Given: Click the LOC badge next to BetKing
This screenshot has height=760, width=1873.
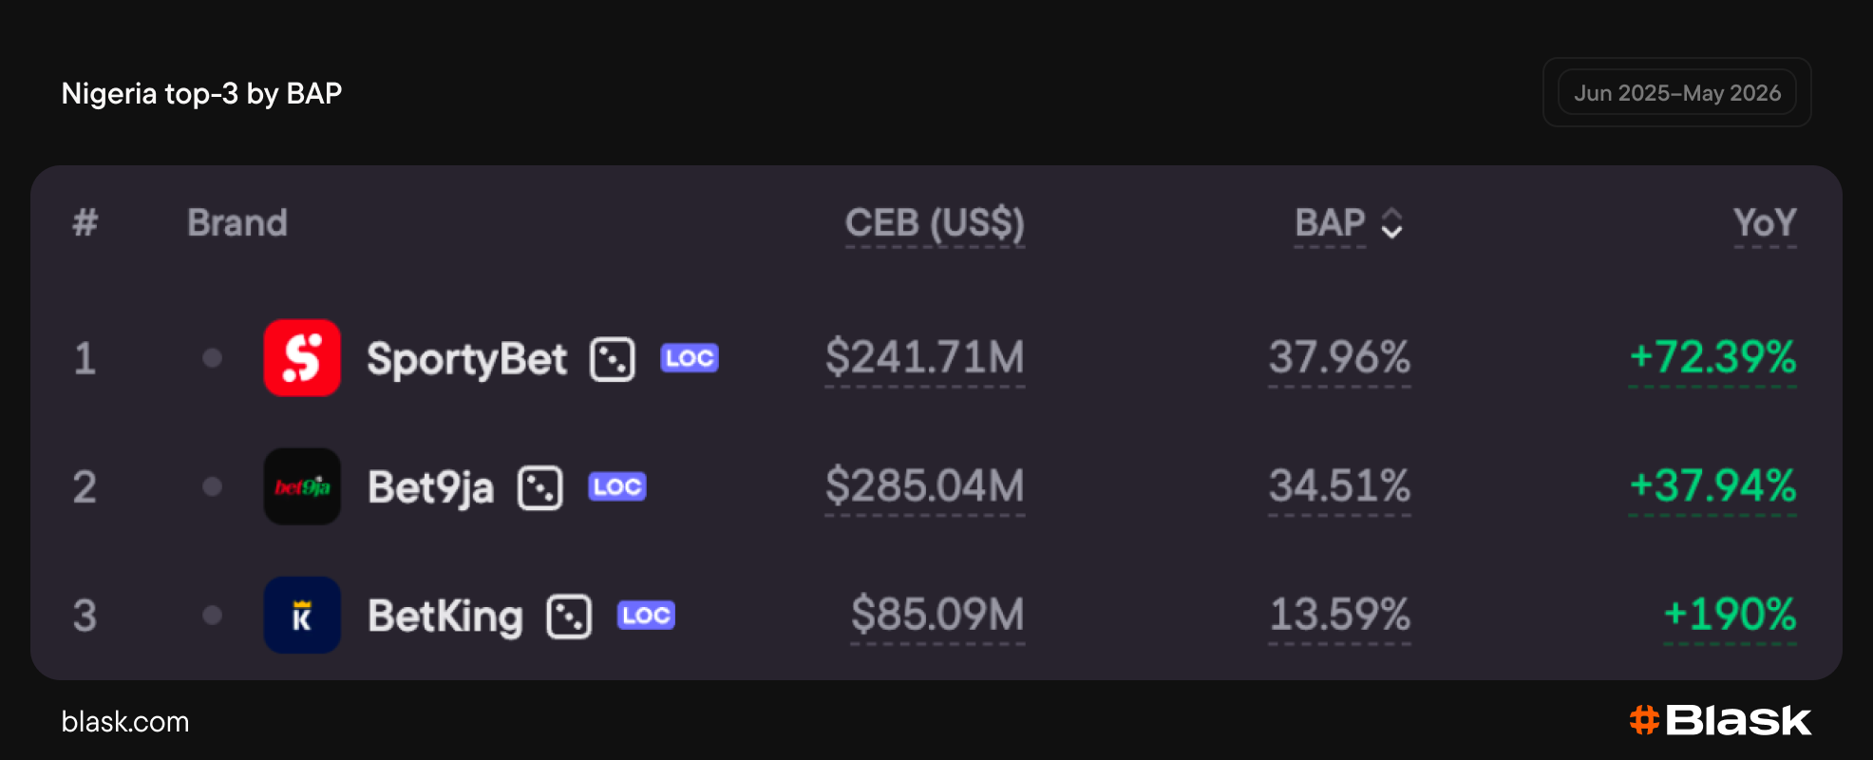Looking at the screenshot, I should pos(646,616).
